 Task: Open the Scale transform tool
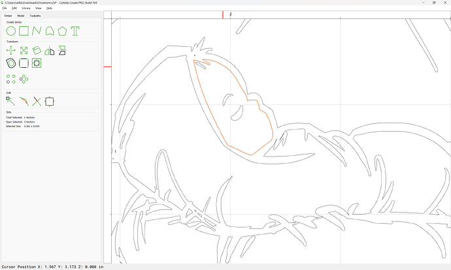coord(24,50)
